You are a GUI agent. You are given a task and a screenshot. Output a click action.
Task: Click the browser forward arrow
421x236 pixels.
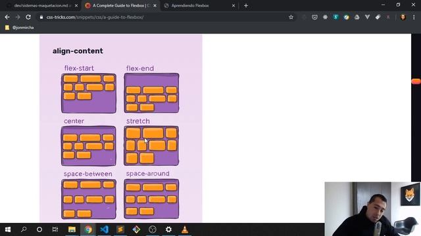18,17
